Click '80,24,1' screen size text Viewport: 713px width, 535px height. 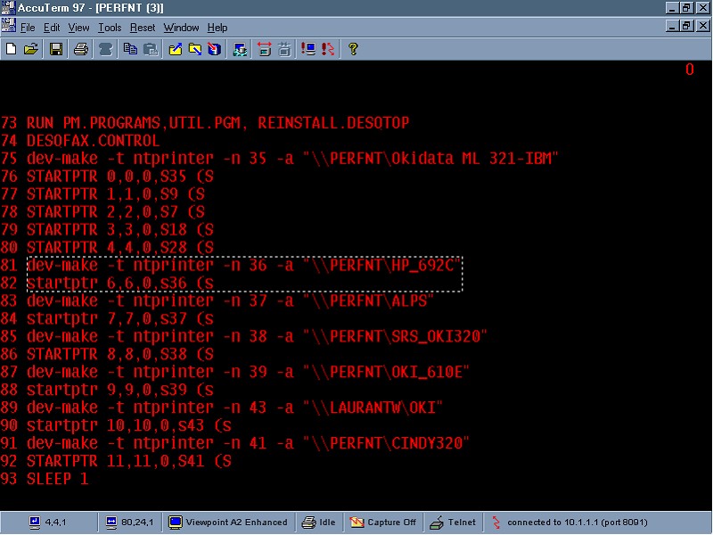click(x=137, y=523)
